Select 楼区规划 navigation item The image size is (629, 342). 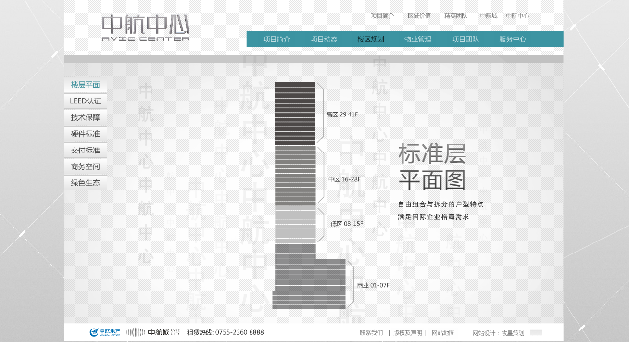pos(371,39)
